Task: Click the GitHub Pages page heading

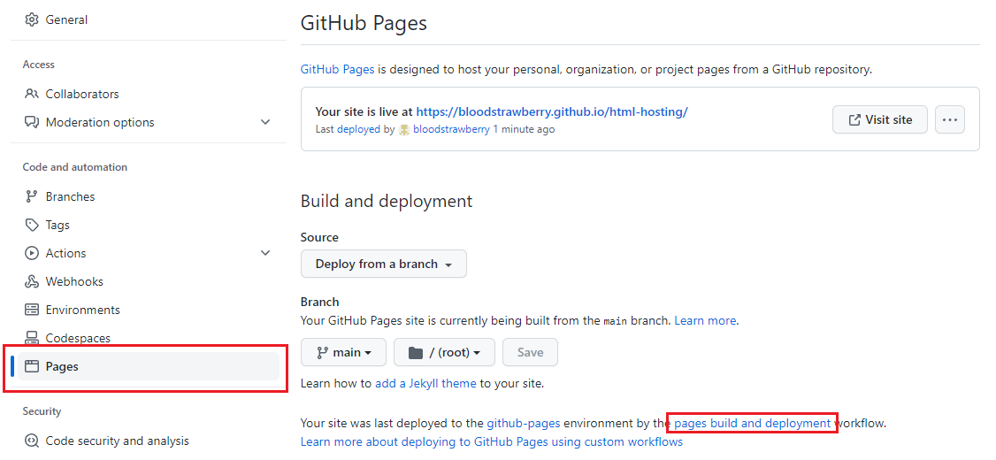Action: [364, 23]
